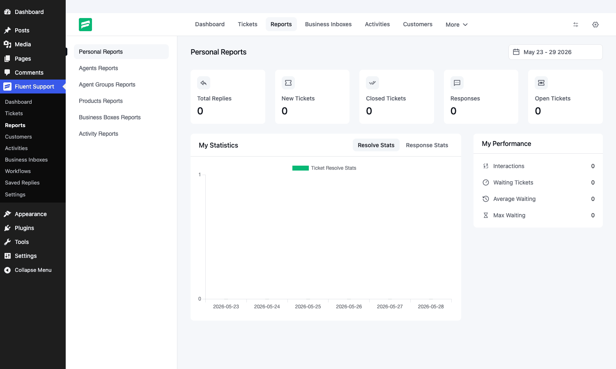
Task: Click the New Tickets ticket icon
Action: 288,83
